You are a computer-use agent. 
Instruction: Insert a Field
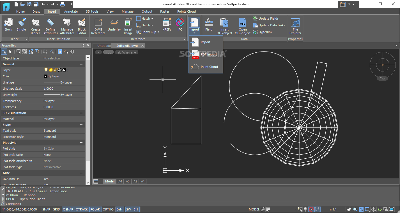click(209, 25)
